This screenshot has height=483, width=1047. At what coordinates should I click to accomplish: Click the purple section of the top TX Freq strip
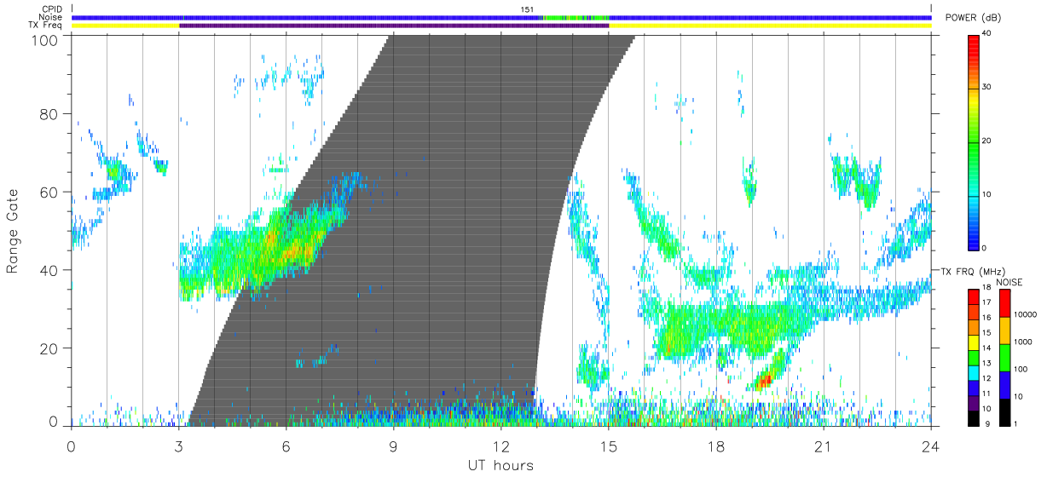(394, 26)
